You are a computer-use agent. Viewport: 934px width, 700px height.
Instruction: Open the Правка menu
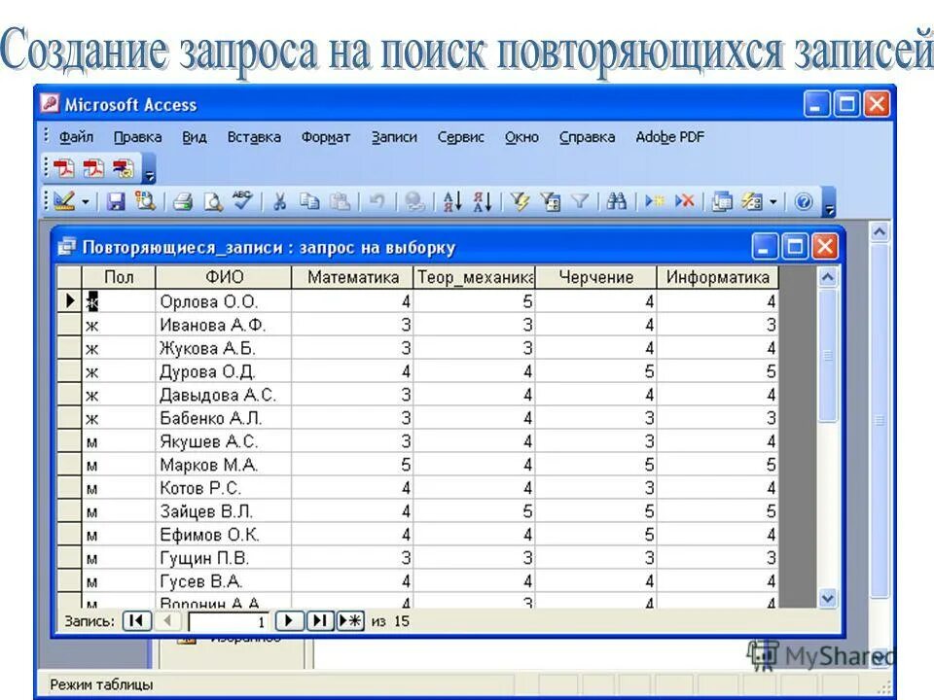pos(137,137)
